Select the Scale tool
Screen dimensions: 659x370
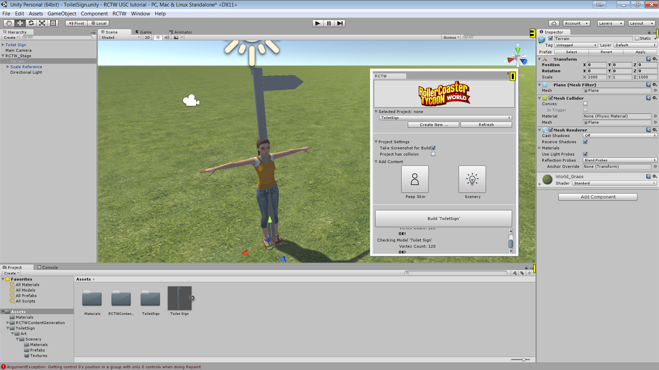(42, 23)
